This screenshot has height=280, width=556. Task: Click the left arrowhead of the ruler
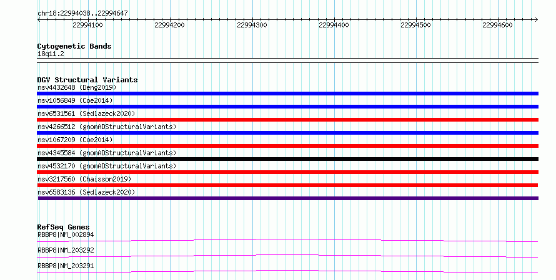(x=39, y=20)
